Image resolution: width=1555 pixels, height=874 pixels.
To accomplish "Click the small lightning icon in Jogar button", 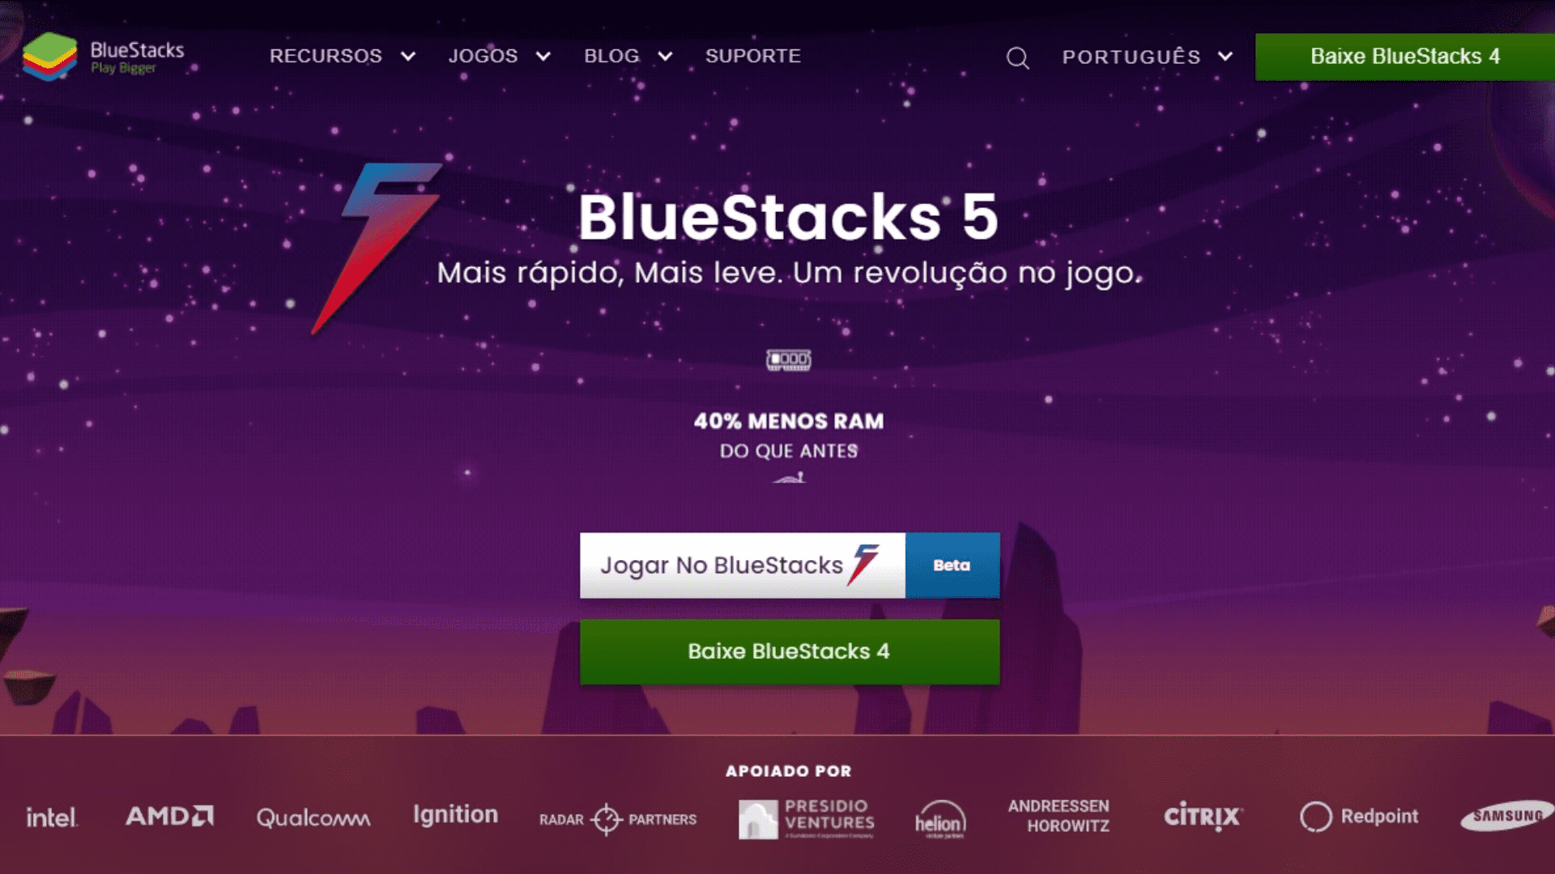I will pos(863,564).
